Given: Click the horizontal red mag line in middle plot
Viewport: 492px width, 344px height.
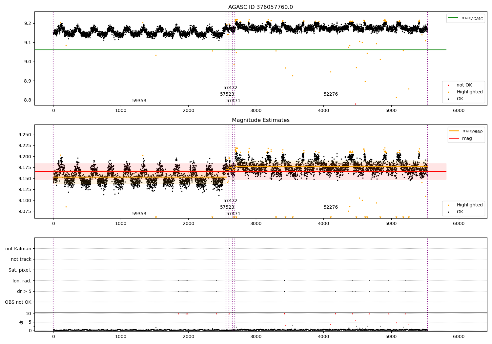Looking at the screenshot, I should tap(240, 171).
